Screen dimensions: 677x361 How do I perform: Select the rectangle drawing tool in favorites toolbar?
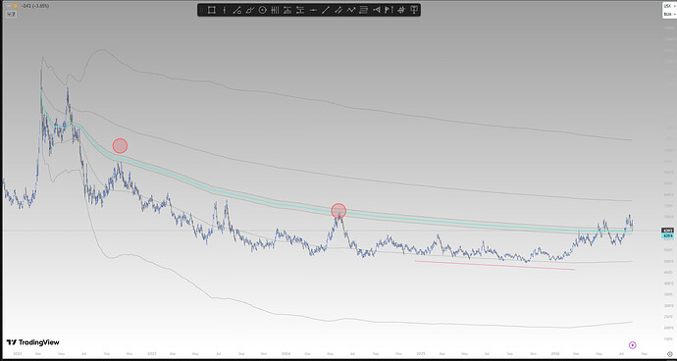tap(212, 10)
